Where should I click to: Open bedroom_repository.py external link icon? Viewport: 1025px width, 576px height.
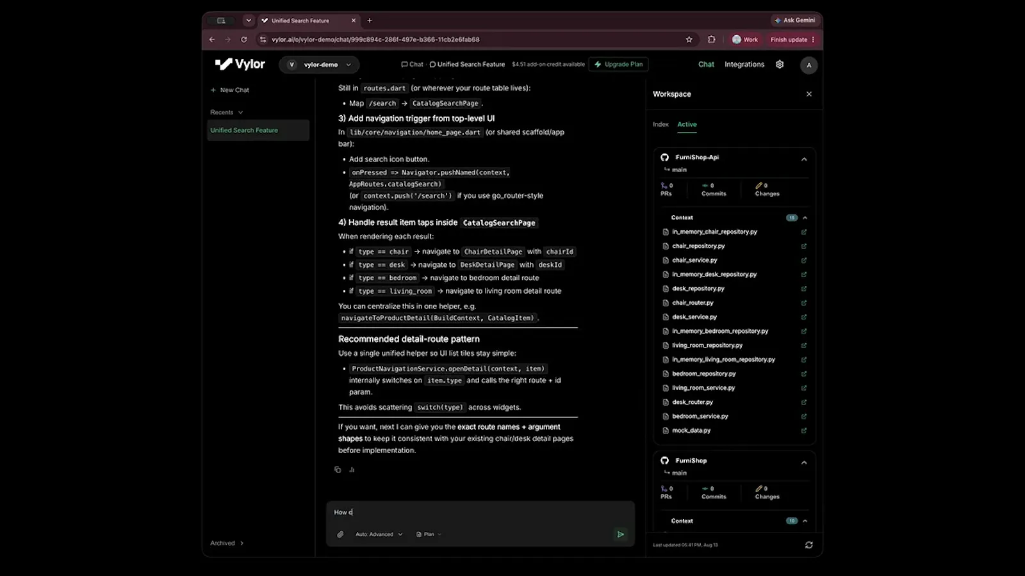pos(804,374)
